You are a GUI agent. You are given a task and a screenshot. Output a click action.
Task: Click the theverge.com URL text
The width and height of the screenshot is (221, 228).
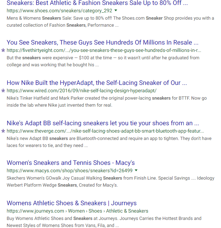tap(105, 131)
